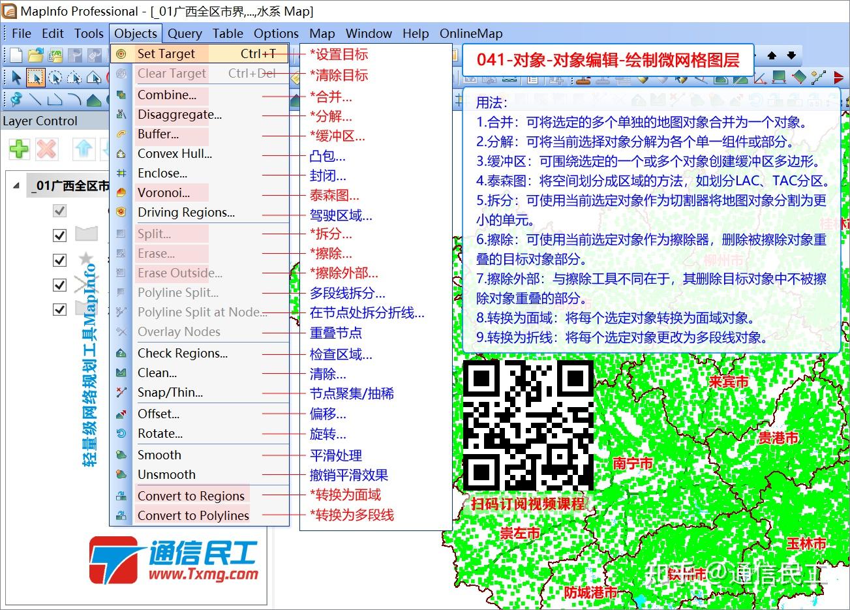
Task: Open the crossed-line style swatch
Action: tap(86, 284)
